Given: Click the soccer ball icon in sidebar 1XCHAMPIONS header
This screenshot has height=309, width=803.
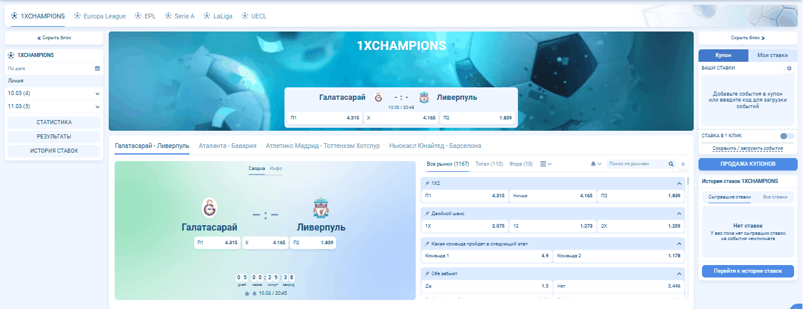Looking at the screenshot, I should coord(11,55).
